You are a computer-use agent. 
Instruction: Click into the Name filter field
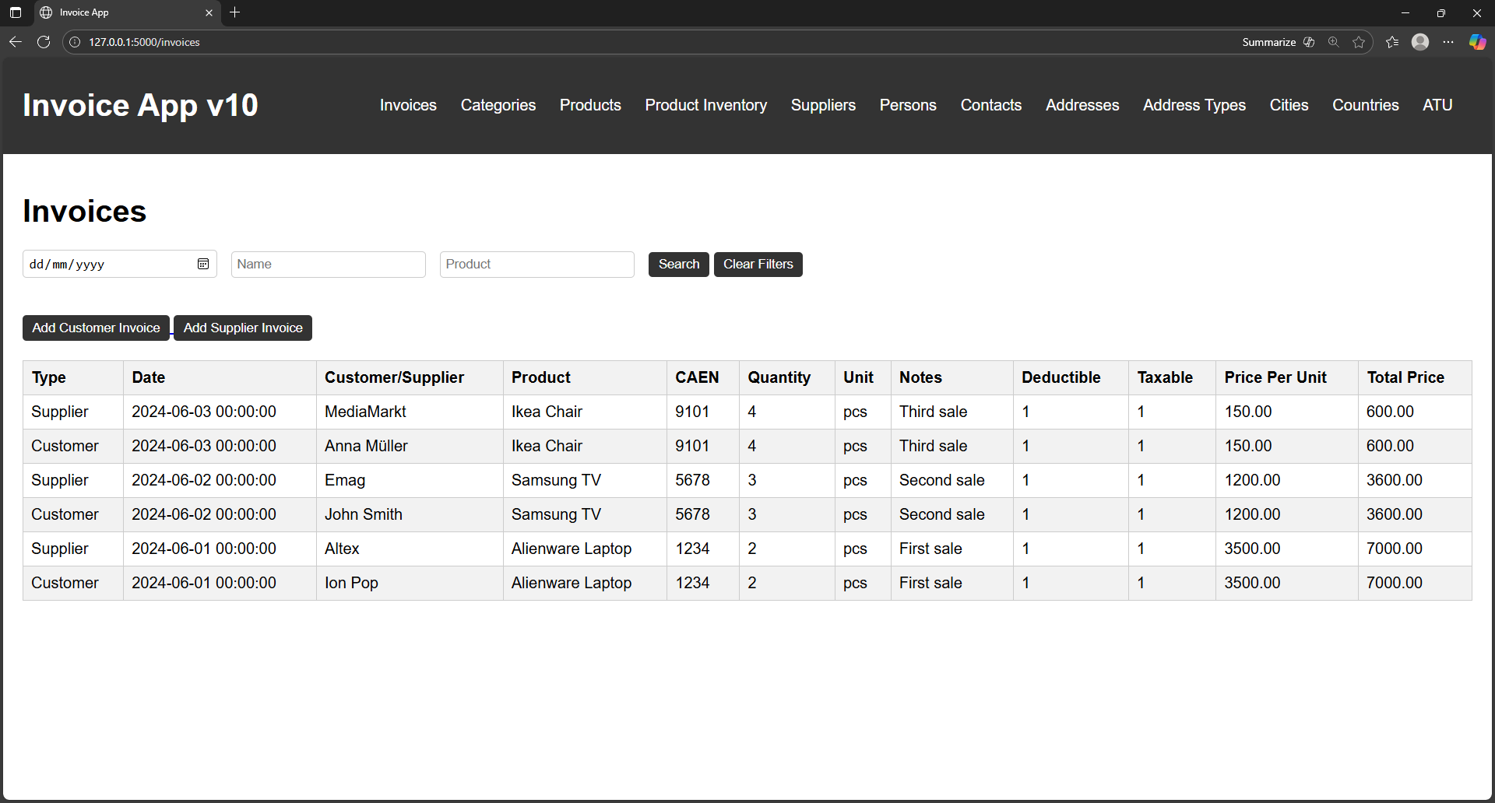point(328,265)
